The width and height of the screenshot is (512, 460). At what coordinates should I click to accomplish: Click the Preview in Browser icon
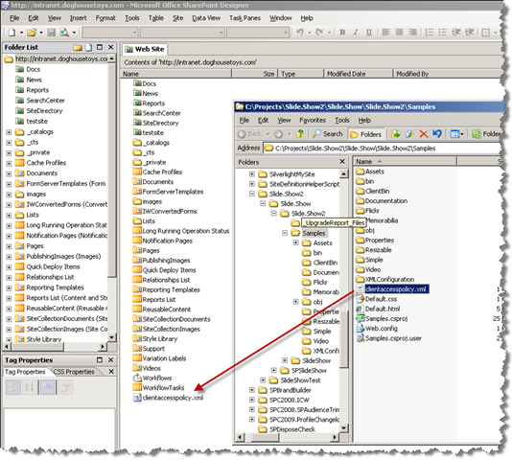tap(64, 32)
